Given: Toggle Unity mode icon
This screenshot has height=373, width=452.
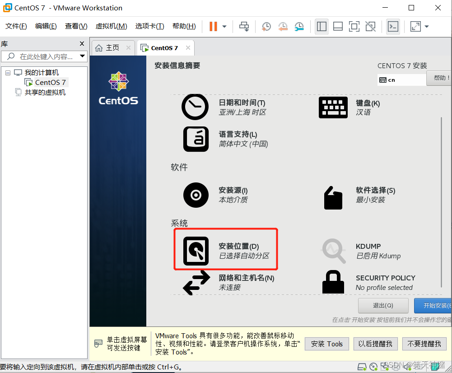Looking at the screenshot, I should coord(370,27).
